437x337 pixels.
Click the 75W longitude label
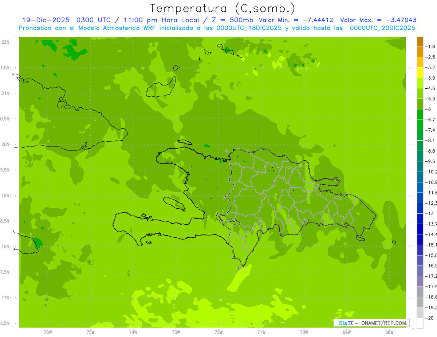pyautogui.click(x=91, y=332)
